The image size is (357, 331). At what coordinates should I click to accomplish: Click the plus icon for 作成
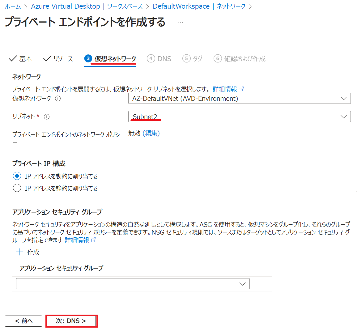coord(20,252)
